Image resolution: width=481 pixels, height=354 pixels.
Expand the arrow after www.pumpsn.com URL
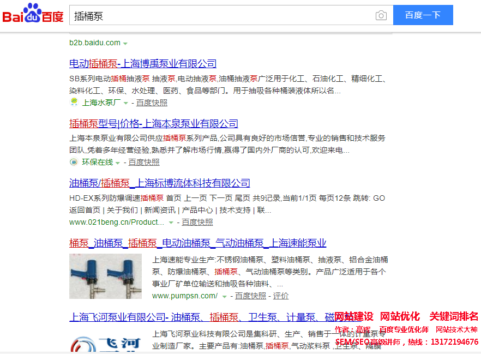click(x=224, y=297)
